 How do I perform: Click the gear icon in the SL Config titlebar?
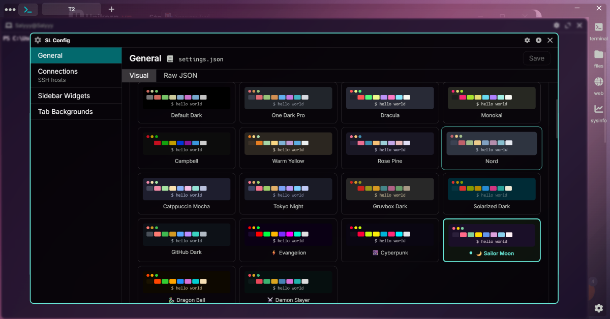(x=527, y=40)
